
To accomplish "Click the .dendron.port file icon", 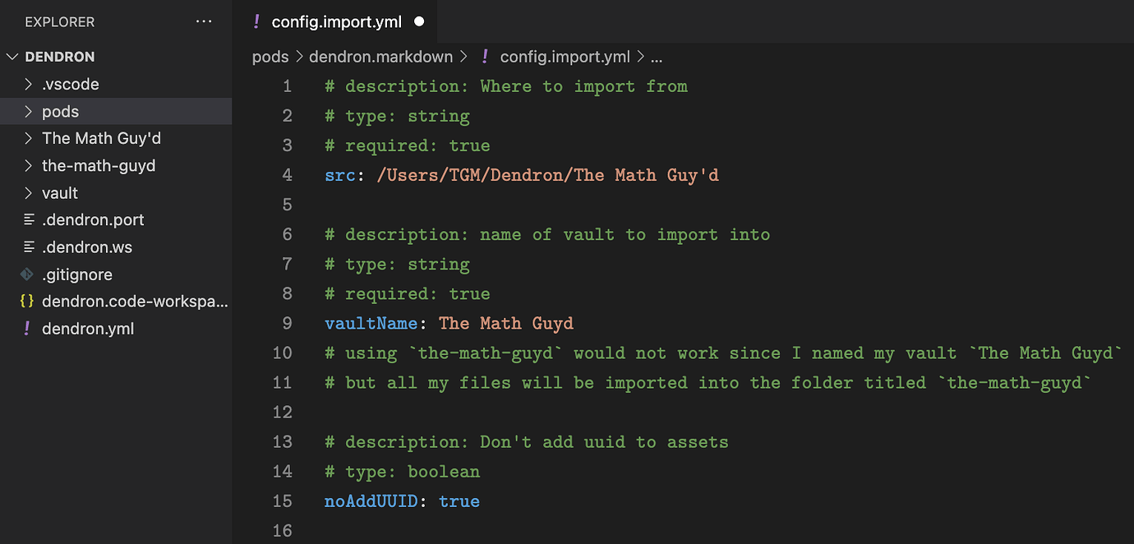I will pyautogui.click(x=29, y=220).
